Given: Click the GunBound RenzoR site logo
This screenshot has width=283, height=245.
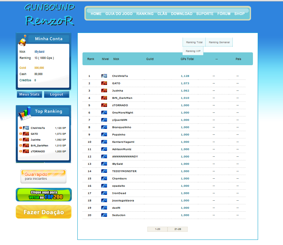Looking at the screenshot, I should (49, 15).
